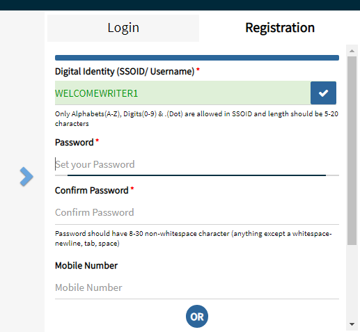Viewport: 360px width, 332px height.
Task: Click the white checkmark verify button
Action: coord(323,93)
